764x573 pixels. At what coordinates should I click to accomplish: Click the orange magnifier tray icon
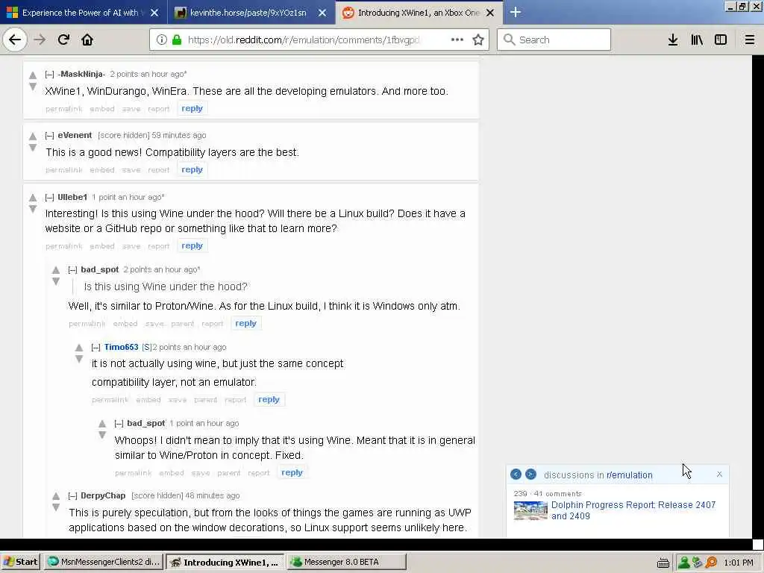[711, 563]
